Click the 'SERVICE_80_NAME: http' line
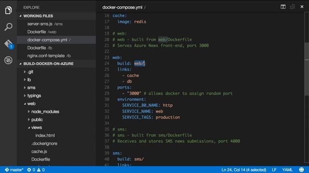 click(x=147, y=105)
